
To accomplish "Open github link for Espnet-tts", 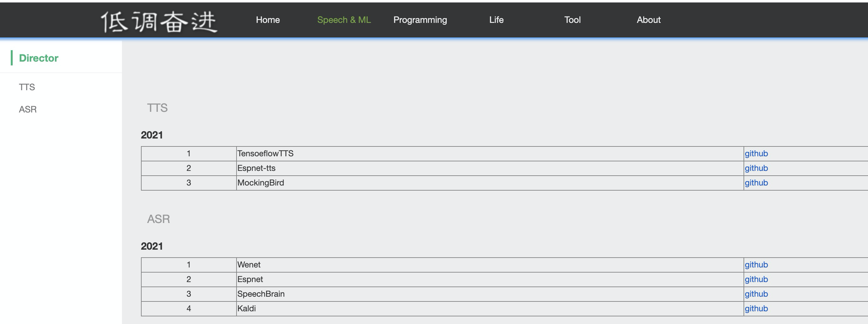I will (x=756, y=168).
